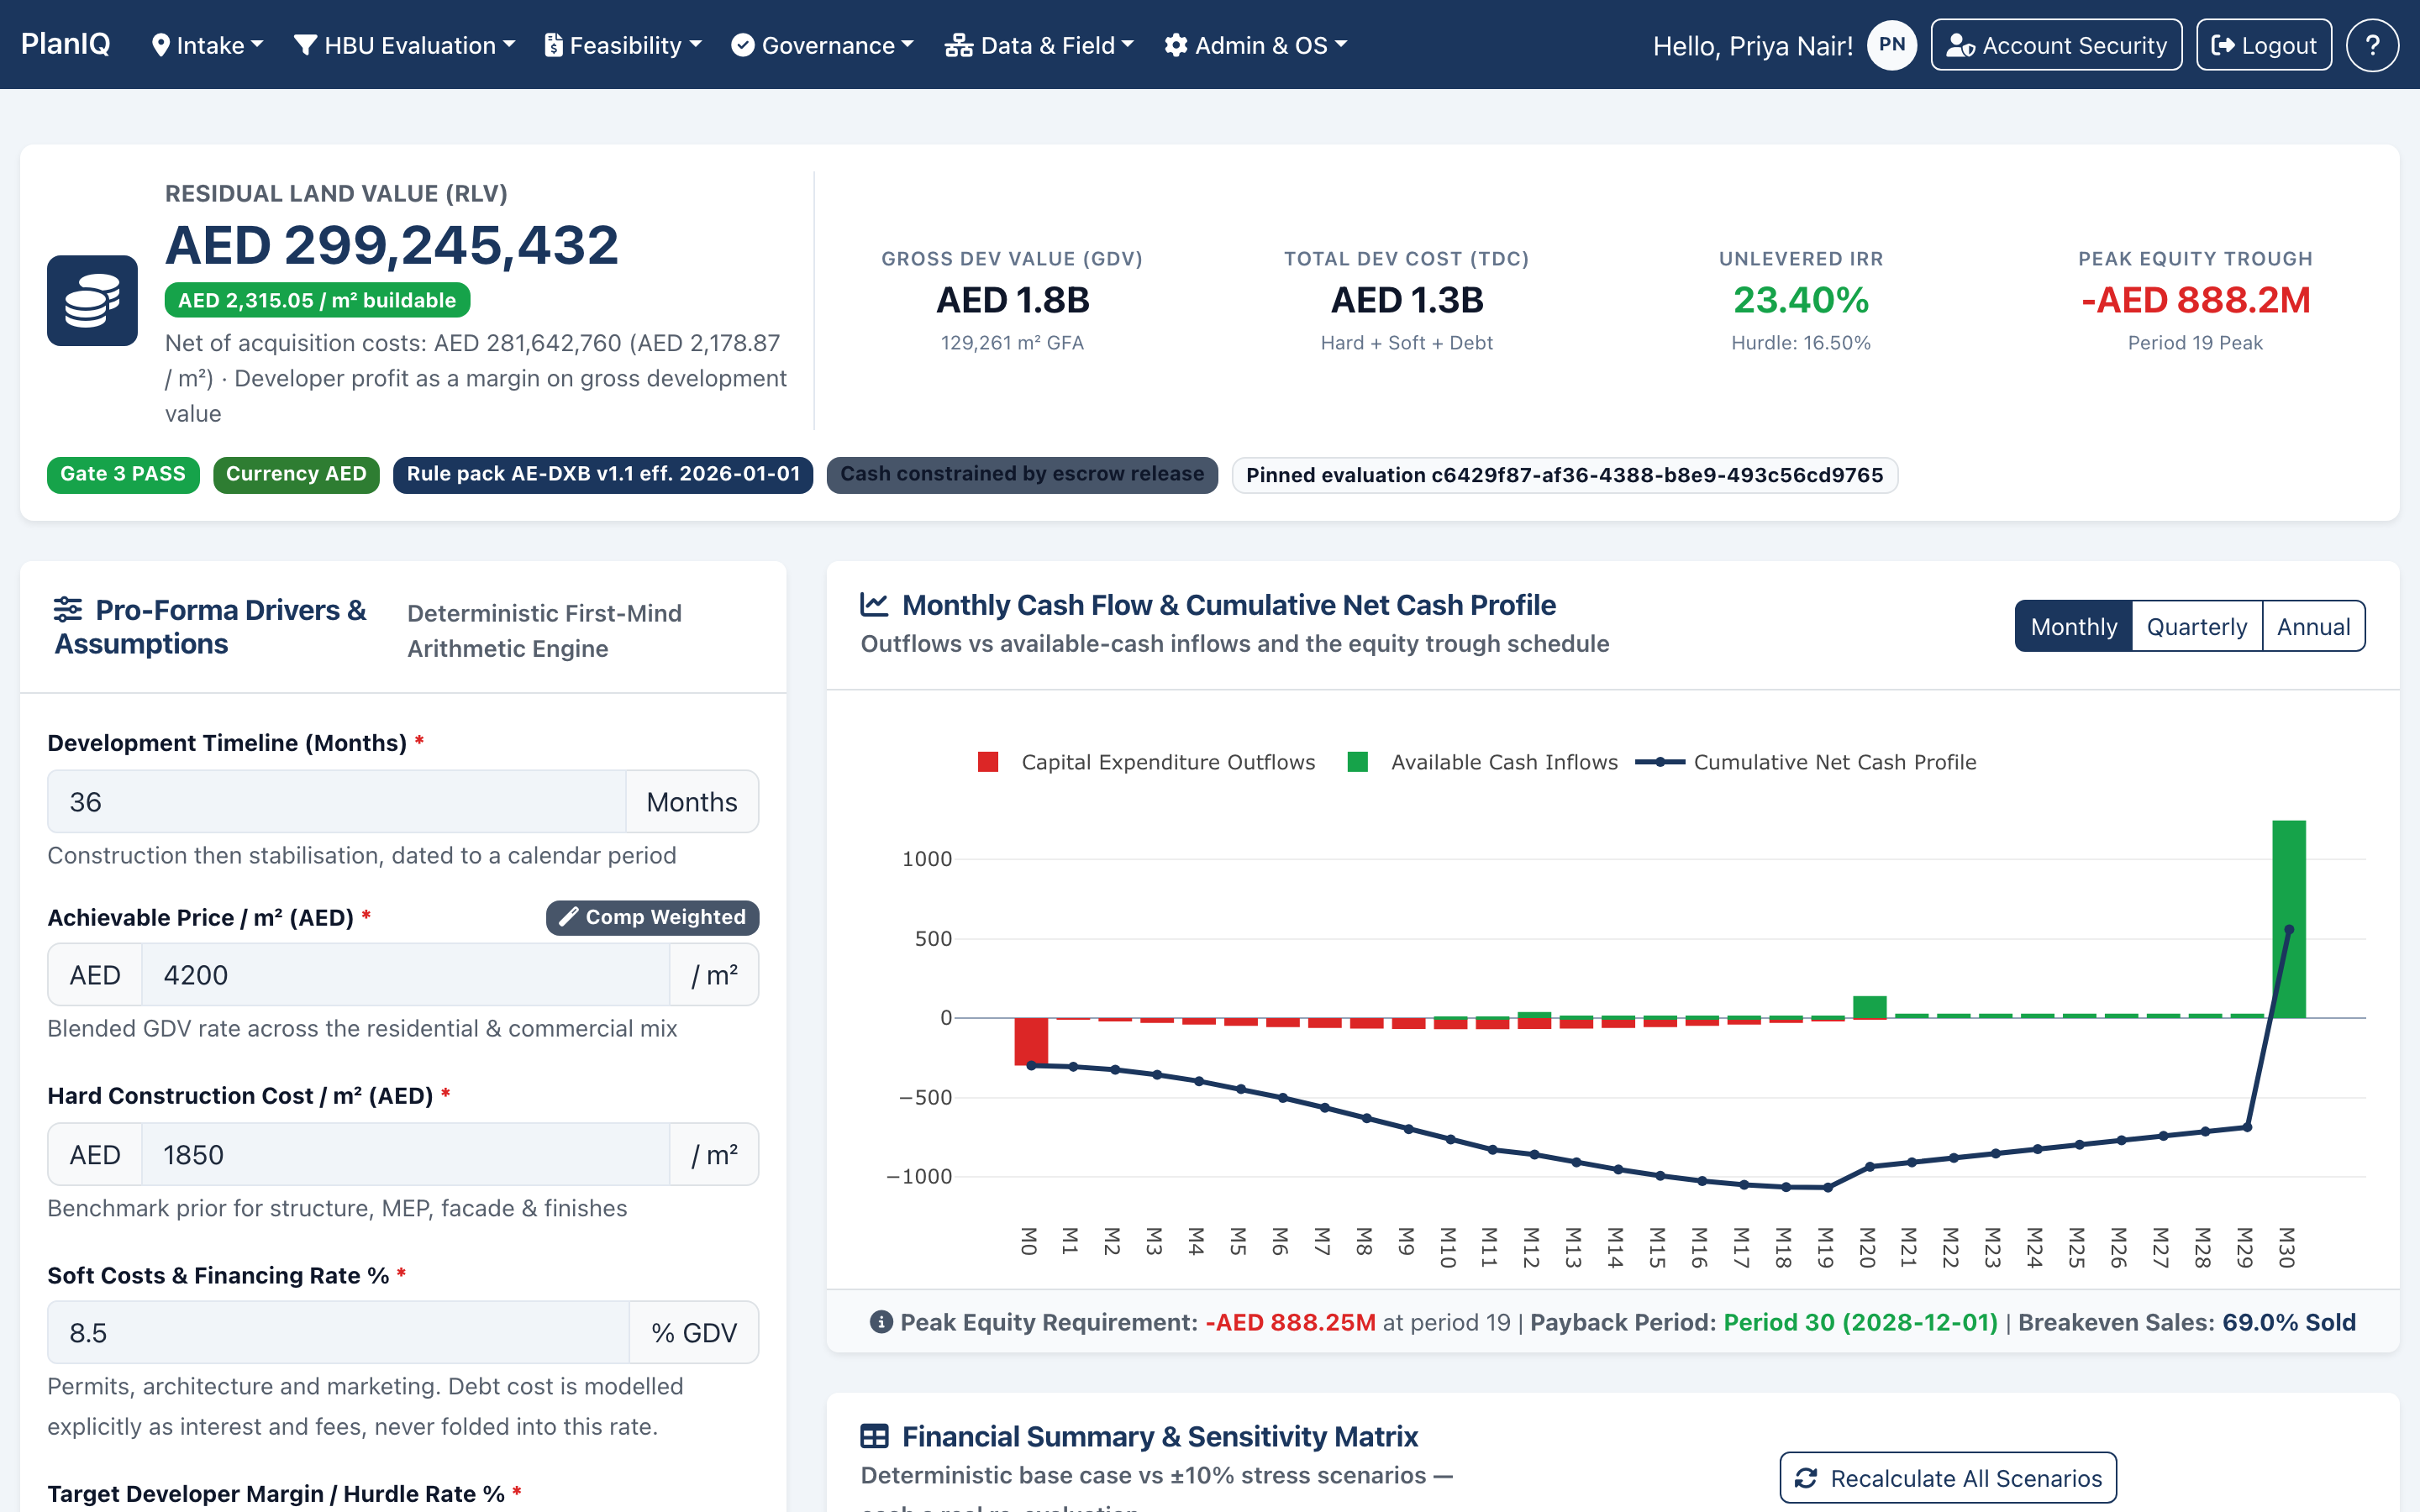Screen dimensions: 2420x1512
Task: Click the Development Timeline months input field
Action: pos(337,801)
